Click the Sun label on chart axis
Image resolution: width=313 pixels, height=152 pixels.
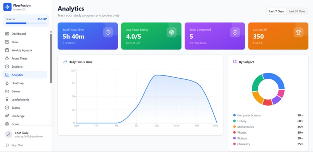pyautogui.click(x=156, y=126)
